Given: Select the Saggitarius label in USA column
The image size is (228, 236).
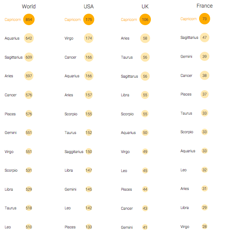Looking at the screenshot, I should click(74, 151).
